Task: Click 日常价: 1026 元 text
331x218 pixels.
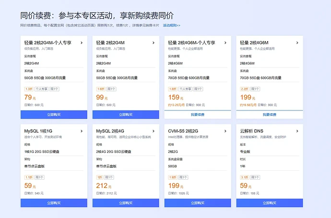Action: pyautogui.click(x=178, y=193)
